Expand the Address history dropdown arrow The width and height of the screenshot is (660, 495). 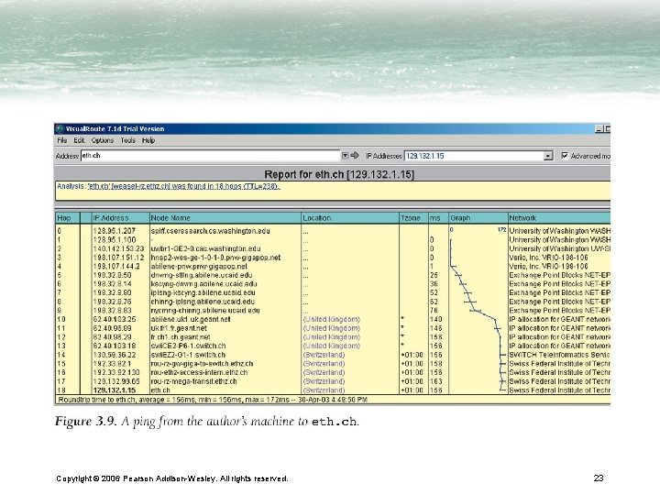click(346, 156)
